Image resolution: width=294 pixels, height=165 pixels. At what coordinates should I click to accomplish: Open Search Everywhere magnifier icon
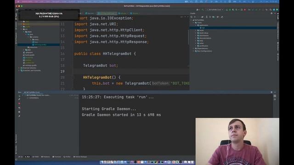click(271, 10)
